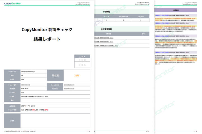202x134 pixels.
Task: Click the 'ご署名' field in the signature box
Action: 82,65
